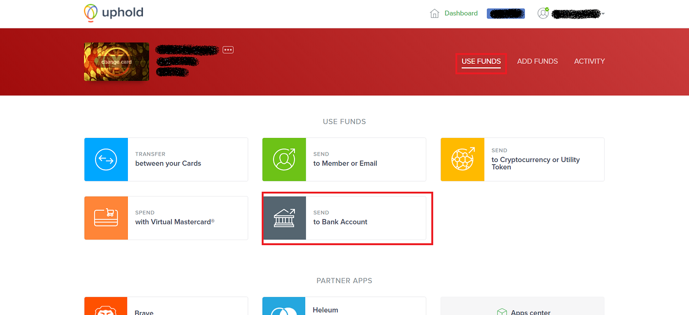The height and width of the screenshot is (315, 689).
Task: Open the card options ellipsis menu
Action: tap(228, 50)
